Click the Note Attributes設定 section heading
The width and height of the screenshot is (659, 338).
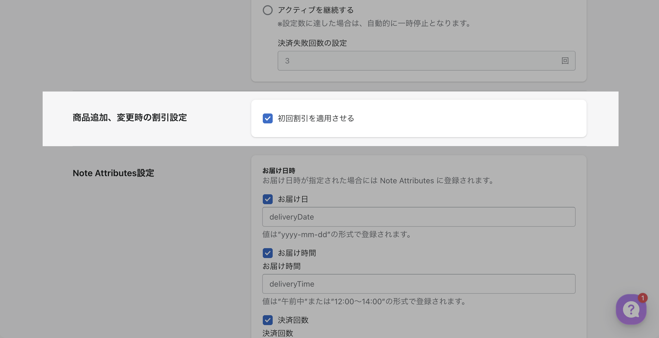point(113,173)
